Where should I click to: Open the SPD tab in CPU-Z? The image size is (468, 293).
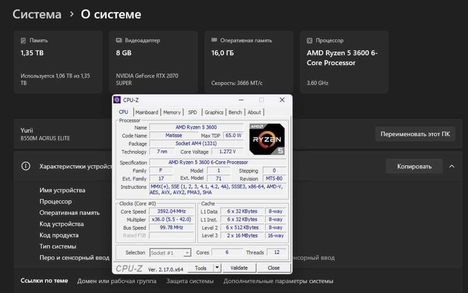point(192,112)
